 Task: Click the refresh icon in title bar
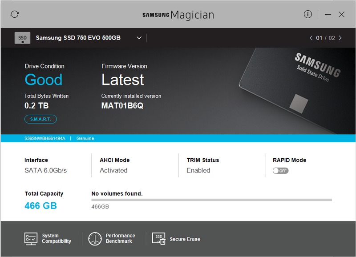tap(15, 15)
